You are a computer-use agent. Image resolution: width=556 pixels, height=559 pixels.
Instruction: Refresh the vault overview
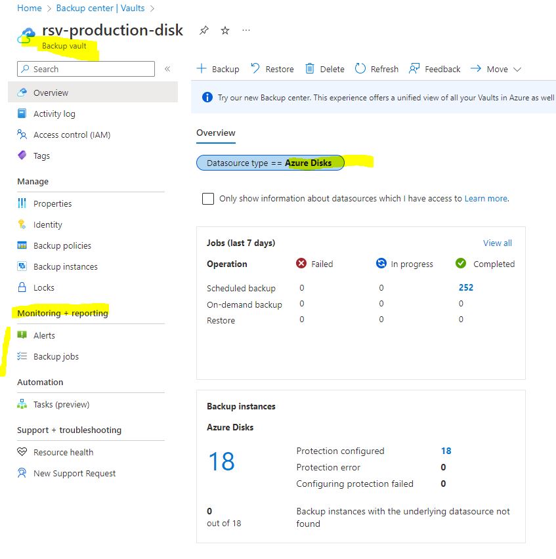click(x=376, y=68)
